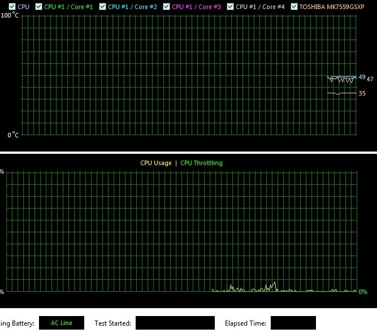Click the CPU Usage graph label
This screenshot has width=377, height=333.
[x=156, y=163]
